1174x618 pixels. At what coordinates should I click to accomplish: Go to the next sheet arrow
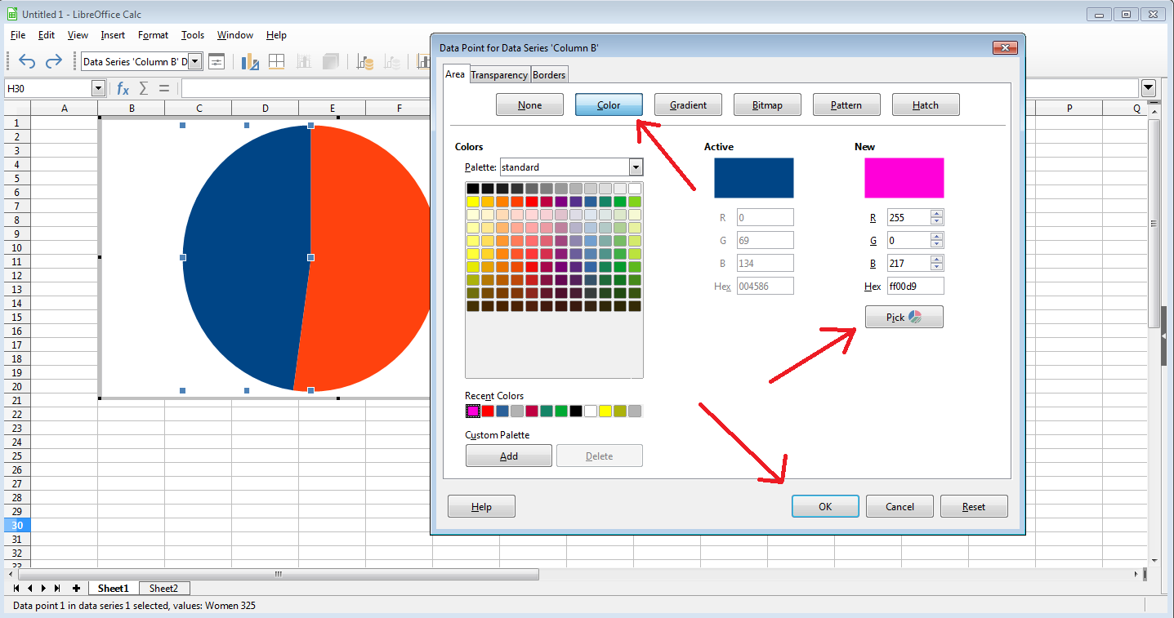[43, 588]
